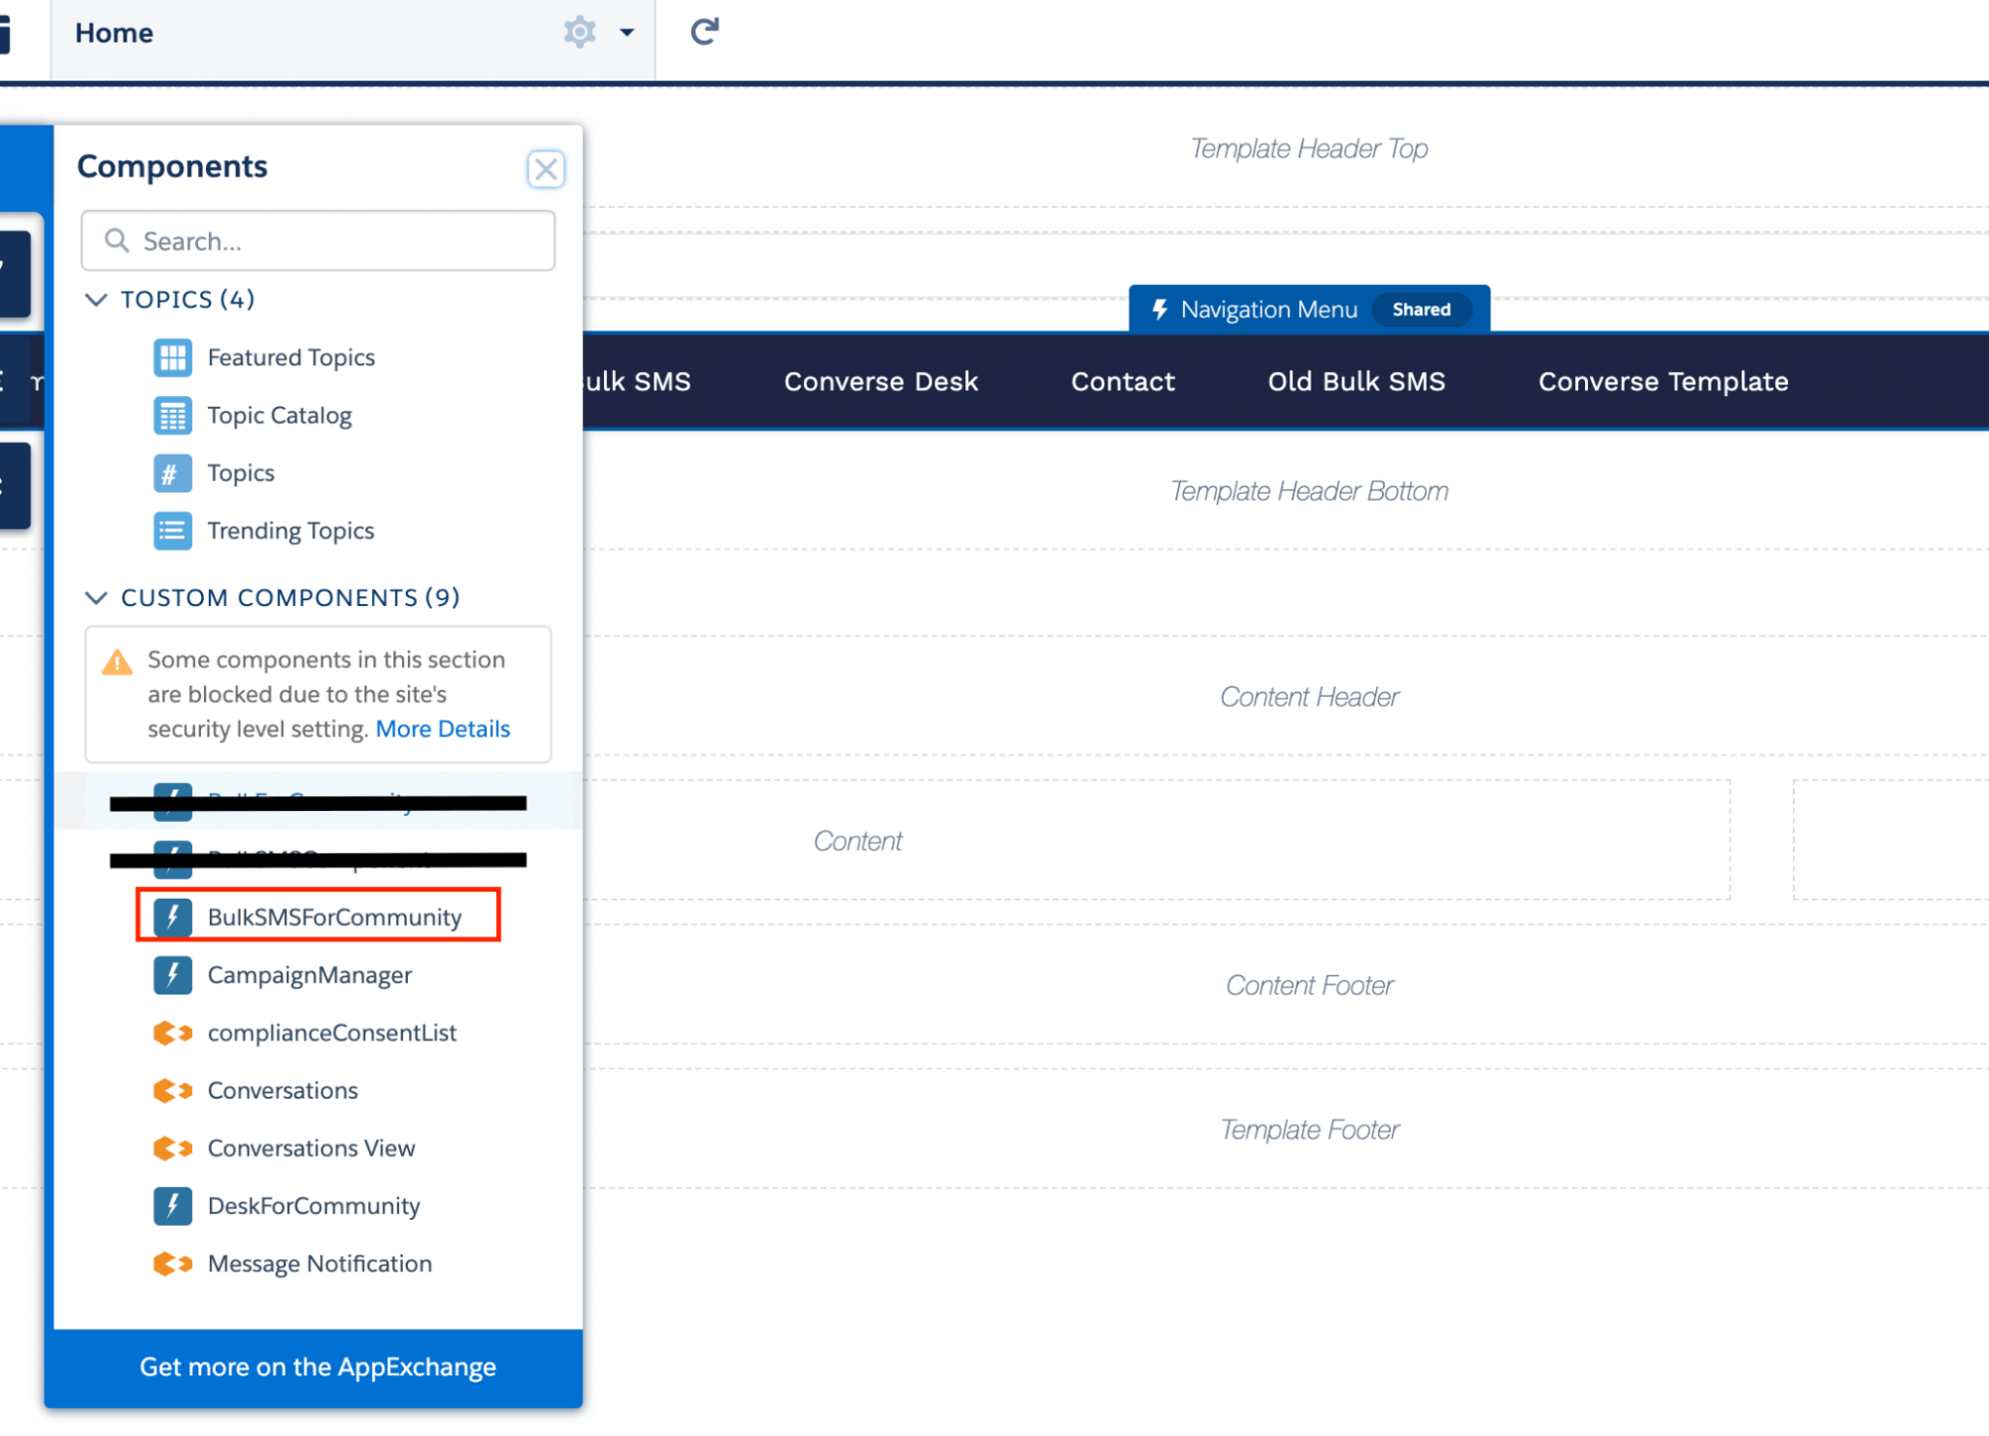
Task: Click the Conversations component icon
Action: click(173, 1090)
